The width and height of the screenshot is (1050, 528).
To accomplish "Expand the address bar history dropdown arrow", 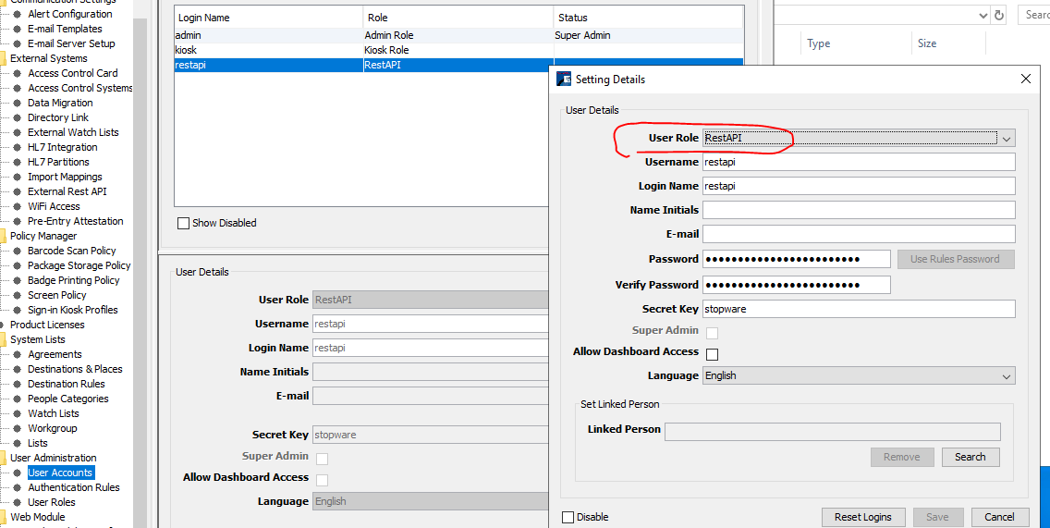I will [x=983, y=15].
